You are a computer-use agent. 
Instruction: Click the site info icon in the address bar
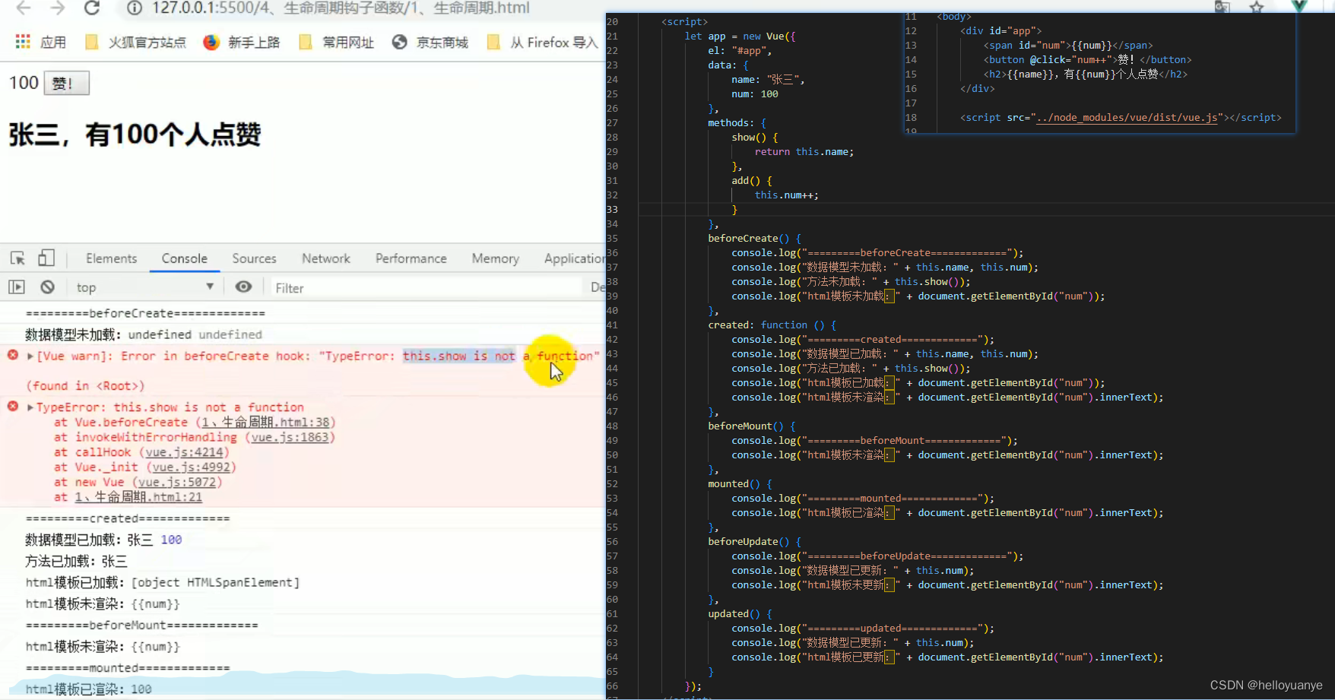click(x=135, y=8)
